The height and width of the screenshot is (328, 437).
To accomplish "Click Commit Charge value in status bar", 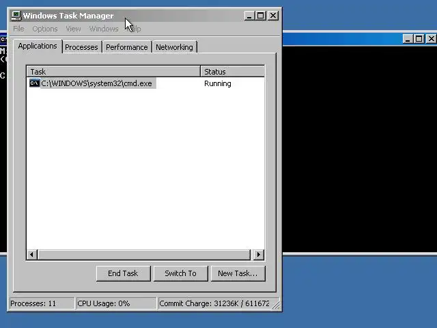I will point(214,303).
